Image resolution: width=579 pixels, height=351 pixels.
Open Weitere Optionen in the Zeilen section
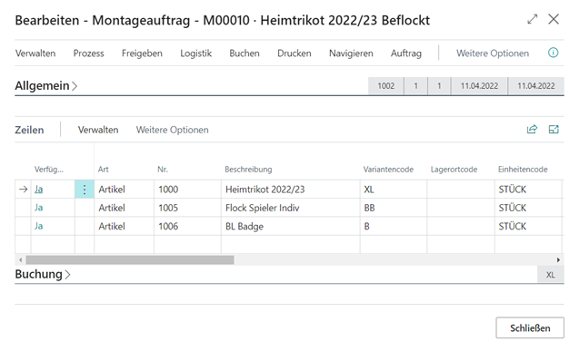tap(173, 130)
